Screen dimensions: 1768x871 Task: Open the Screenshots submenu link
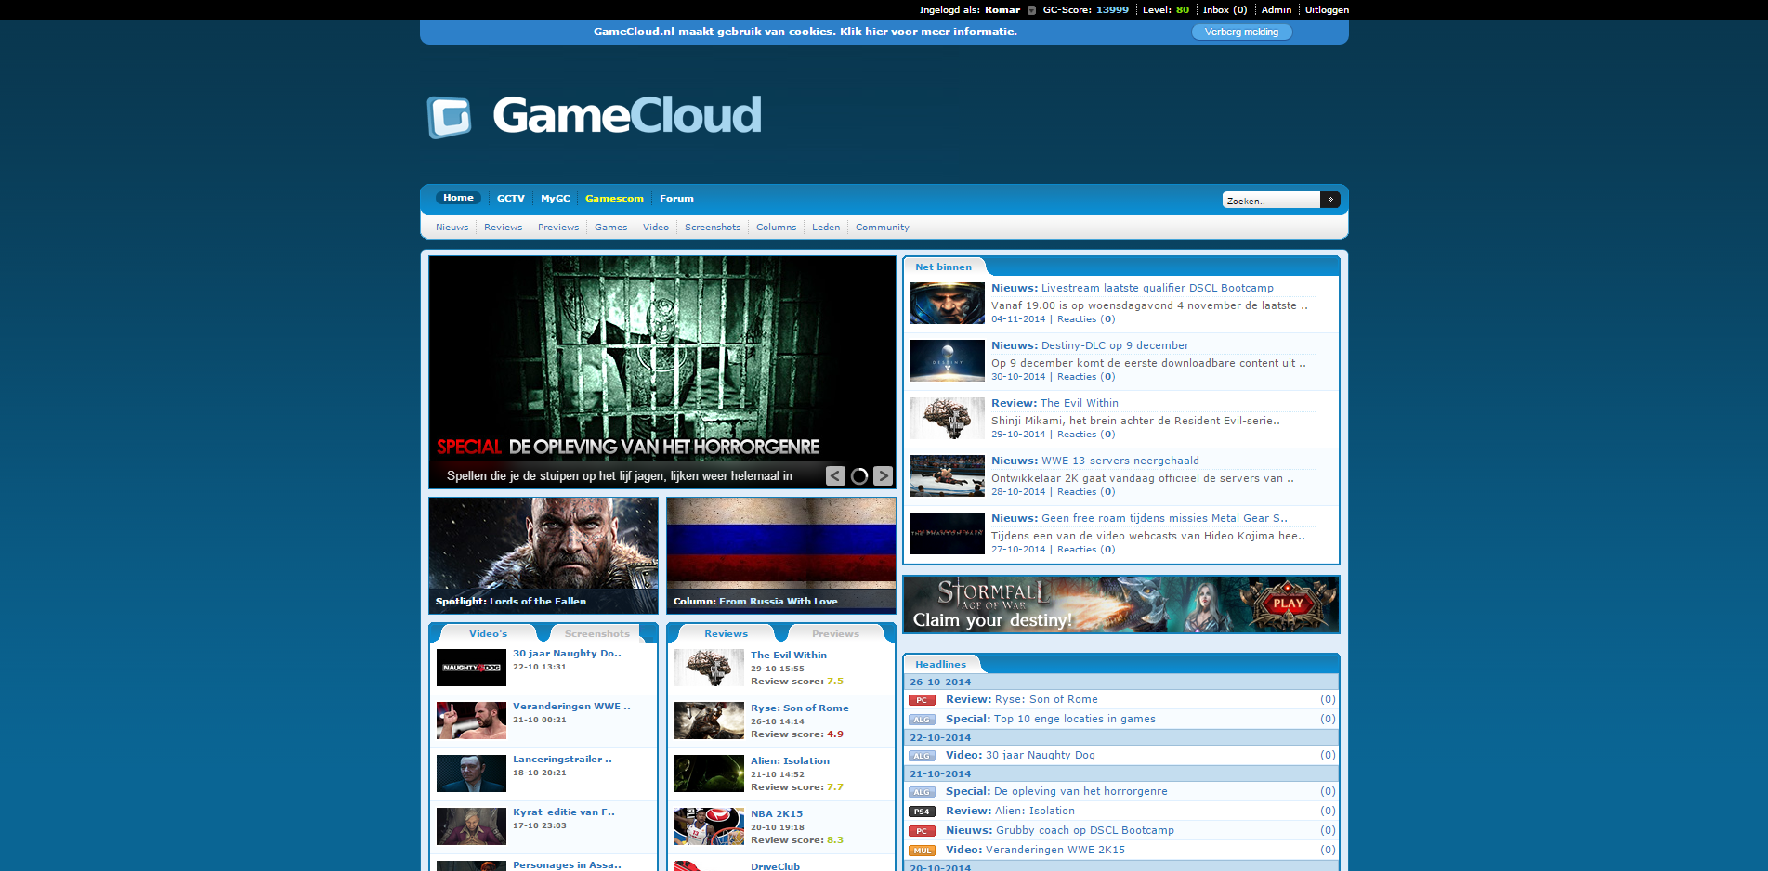pos(713,227)
